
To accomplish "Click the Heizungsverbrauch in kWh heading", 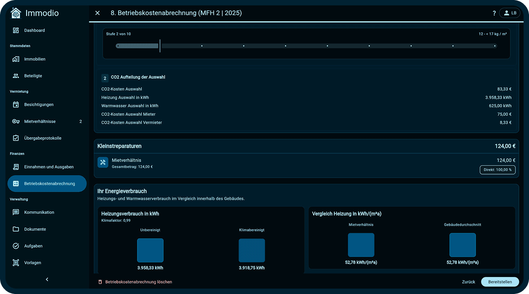I will pyautogui.click(x=130, y=214).
